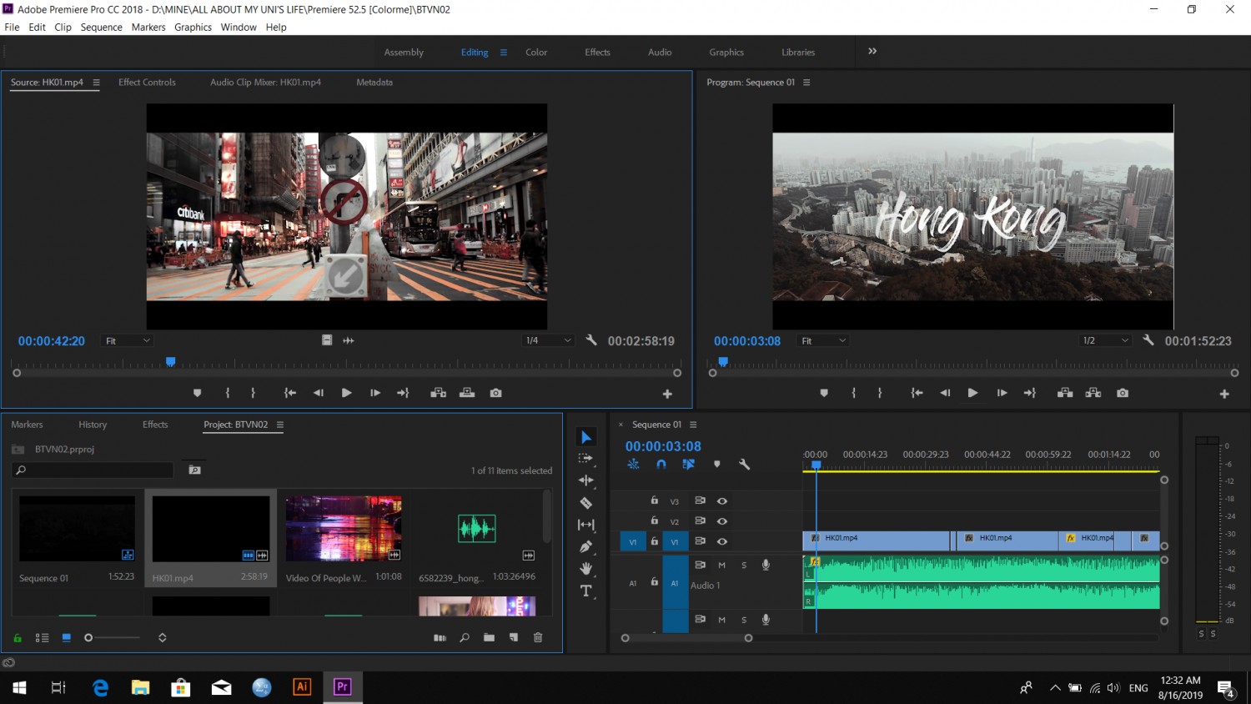
Task: Select the Slip tool
Action: pos(586,525)
